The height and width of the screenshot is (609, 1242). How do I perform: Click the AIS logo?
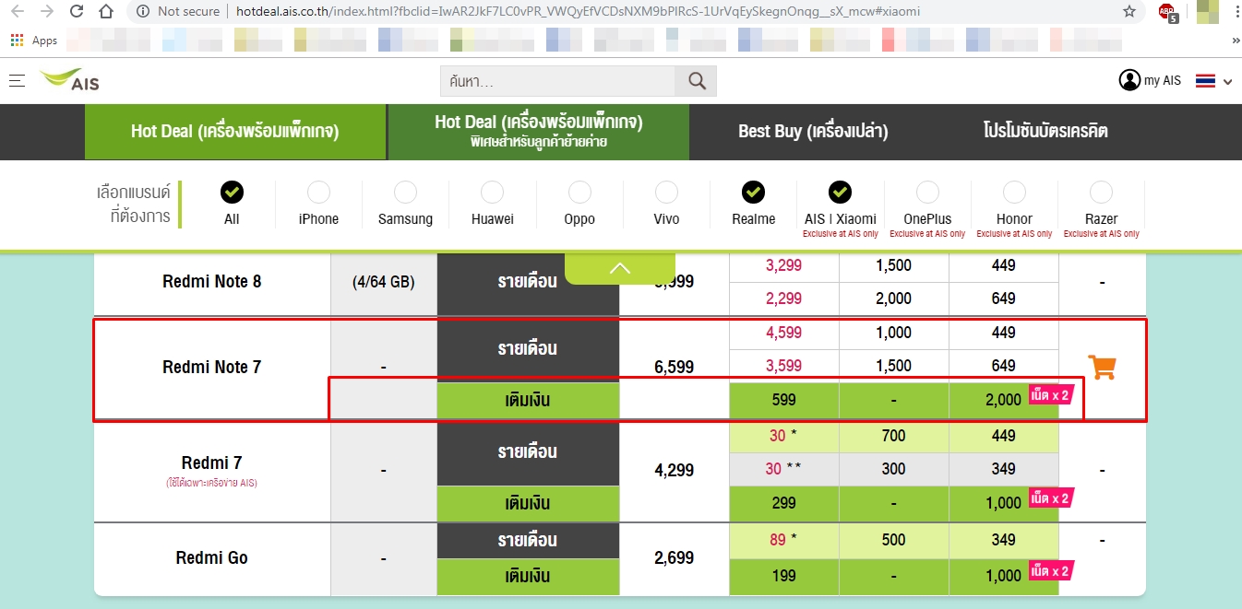pyautogui.click(x=70, y=80)
